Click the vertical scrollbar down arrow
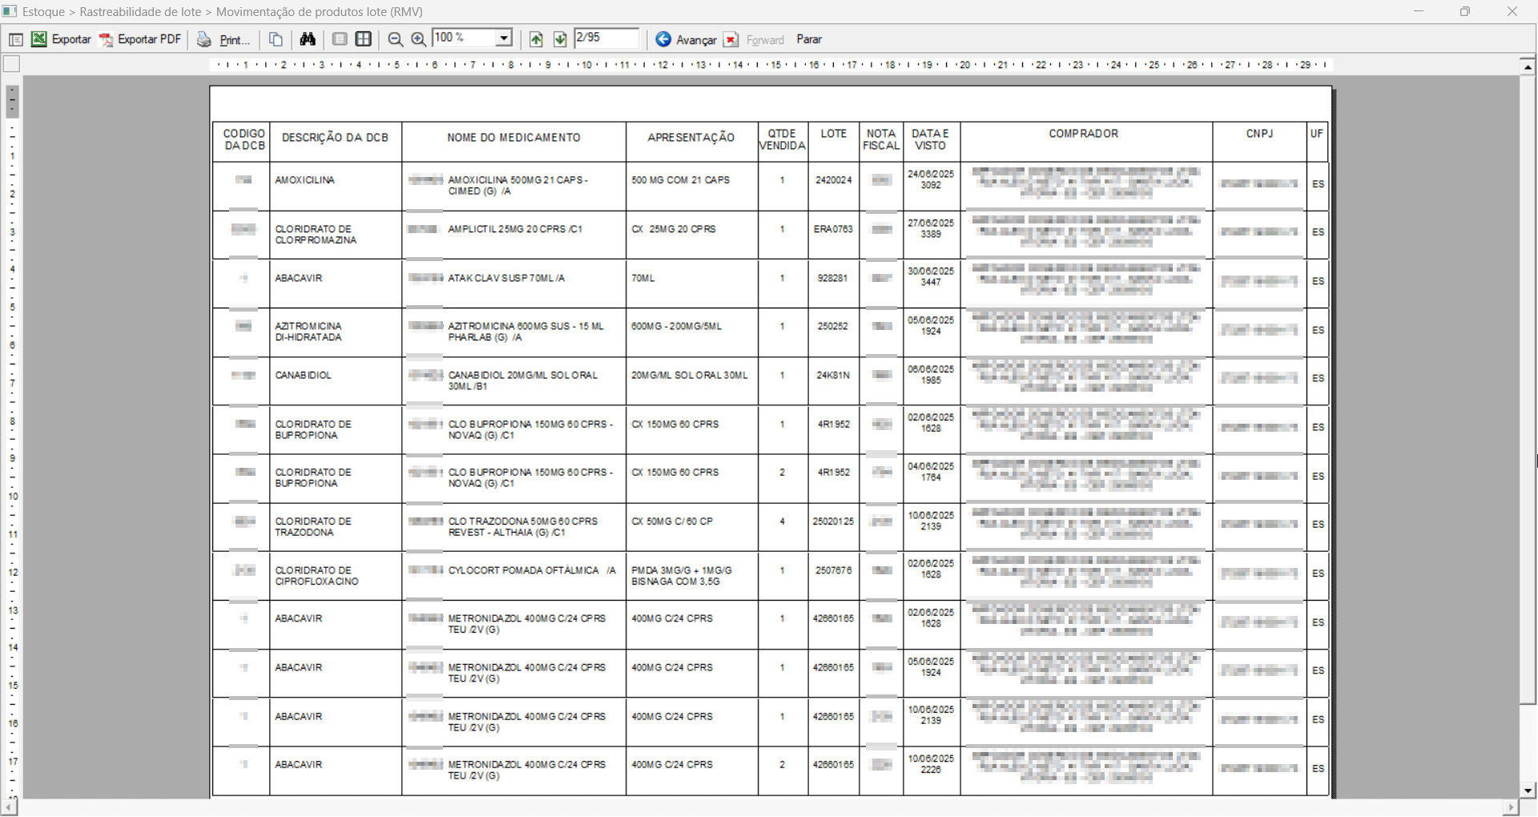The height and width of the screenshot is (817, 1538). (x=1528, y=791)
